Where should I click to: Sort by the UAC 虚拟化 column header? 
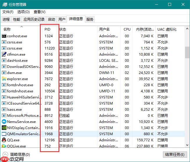click(x=170, y=29)
